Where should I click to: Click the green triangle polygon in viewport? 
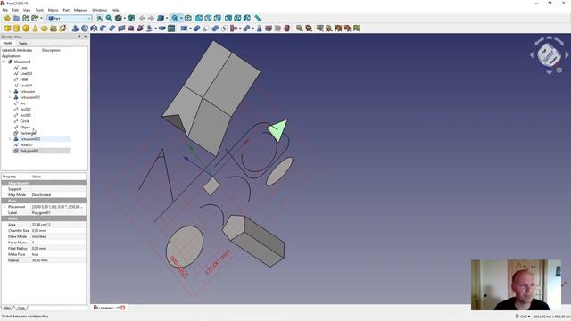278,129
